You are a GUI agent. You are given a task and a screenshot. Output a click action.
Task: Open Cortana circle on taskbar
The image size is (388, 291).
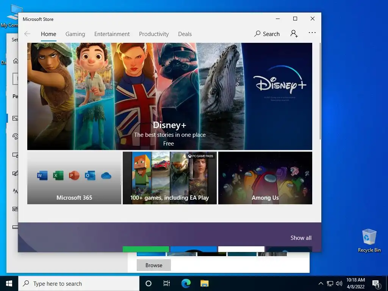(149, 283)
